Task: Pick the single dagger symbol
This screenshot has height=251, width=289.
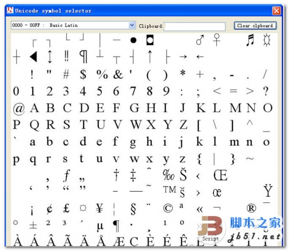Action: coord(116,175)
